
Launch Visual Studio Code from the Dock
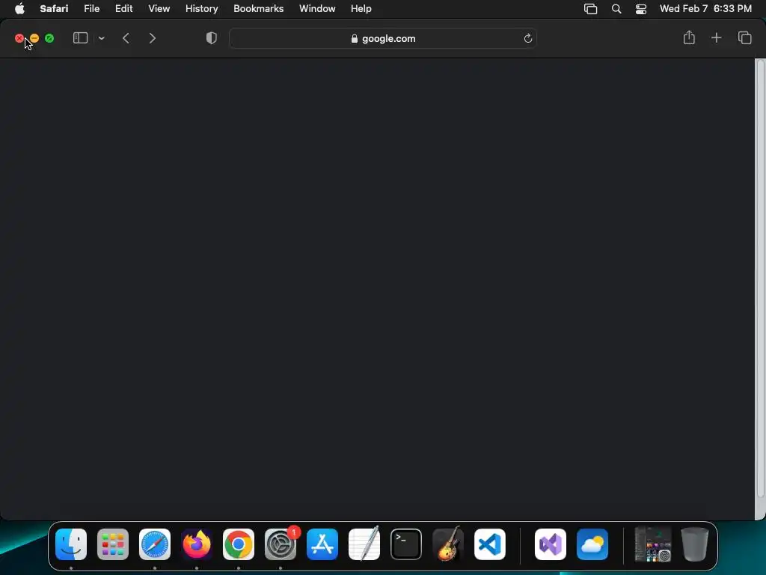pyautogui.click(x=489, y=544)
